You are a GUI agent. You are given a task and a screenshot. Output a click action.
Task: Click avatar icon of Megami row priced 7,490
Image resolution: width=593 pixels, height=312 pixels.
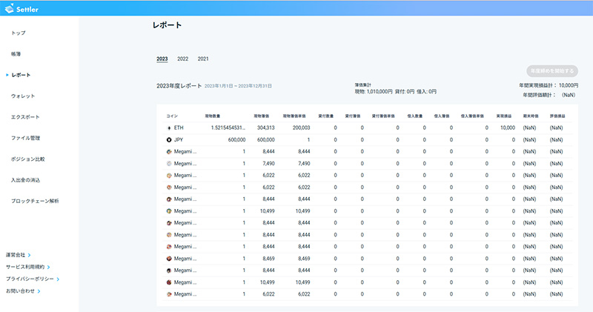pos(169,164)
